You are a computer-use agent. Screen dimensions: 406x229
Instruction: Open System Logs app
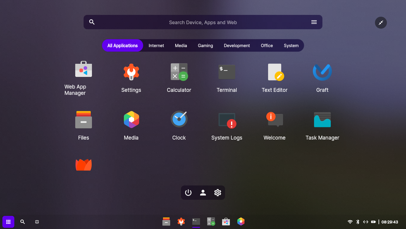click(227, 120)
